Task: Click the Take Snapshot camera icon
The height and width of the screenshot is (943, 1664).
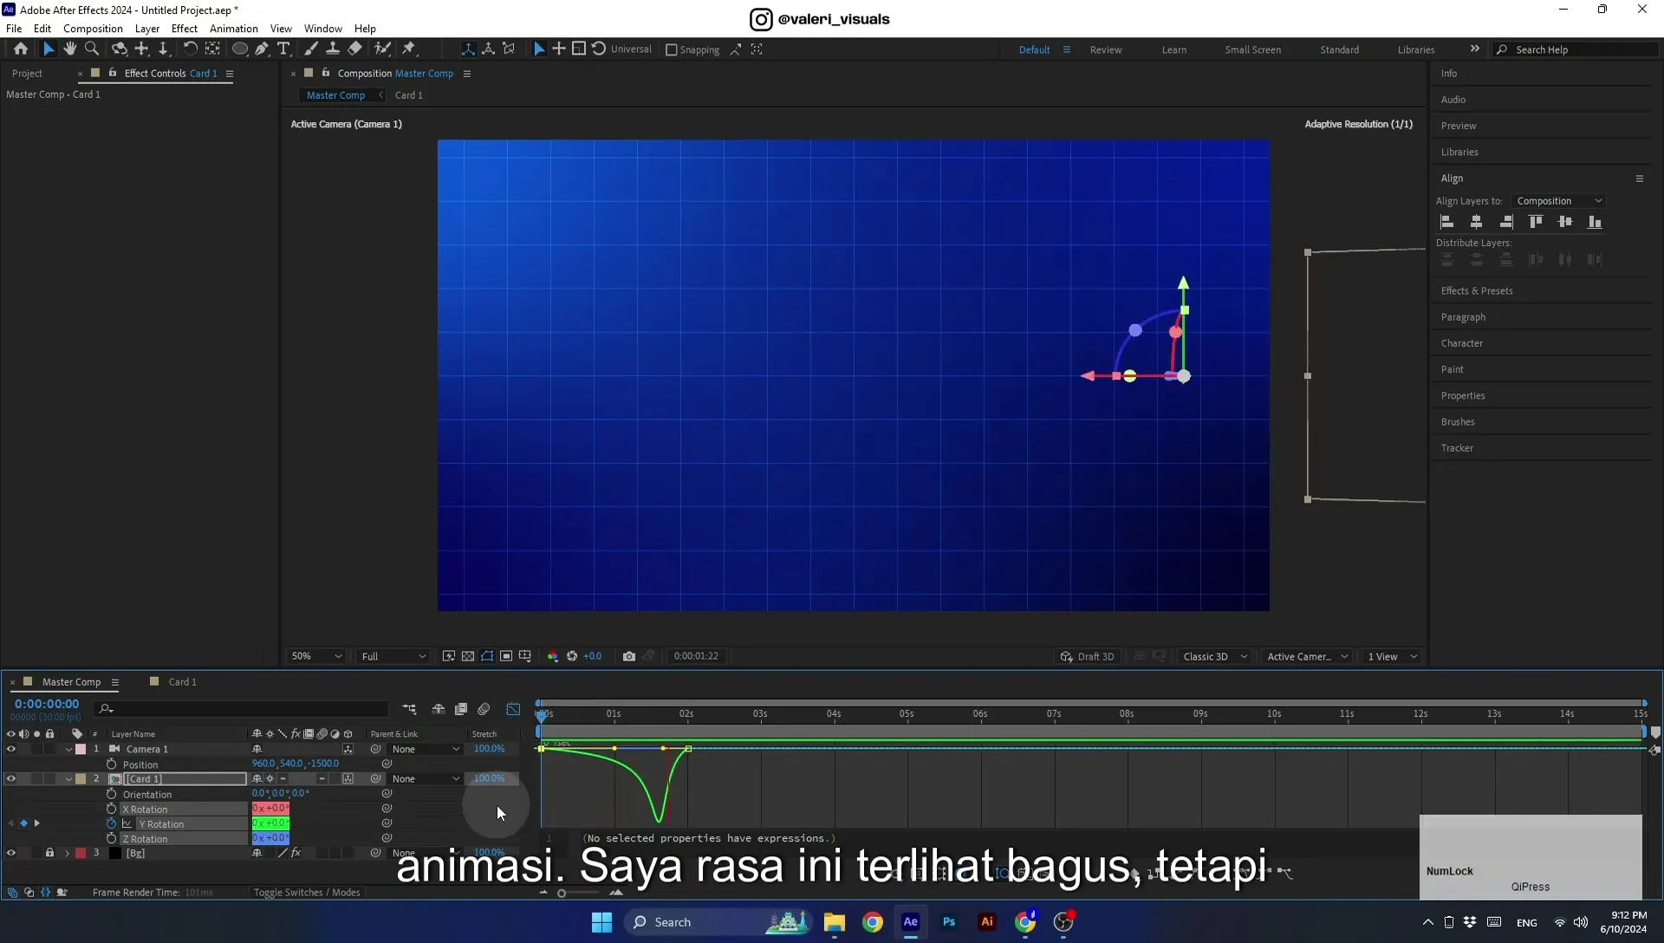Action: tap(629, 656)
